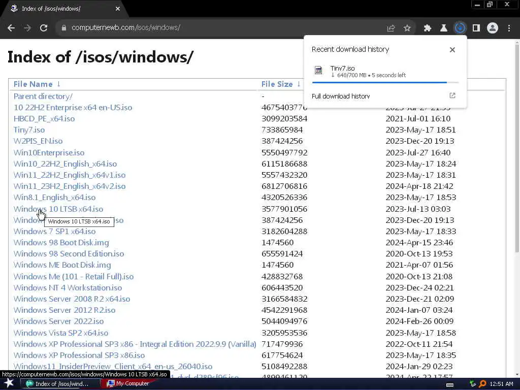Open the Extensions puzzle icon
Viewport: 520px width, 390px height.
click(x=428, y=28)
